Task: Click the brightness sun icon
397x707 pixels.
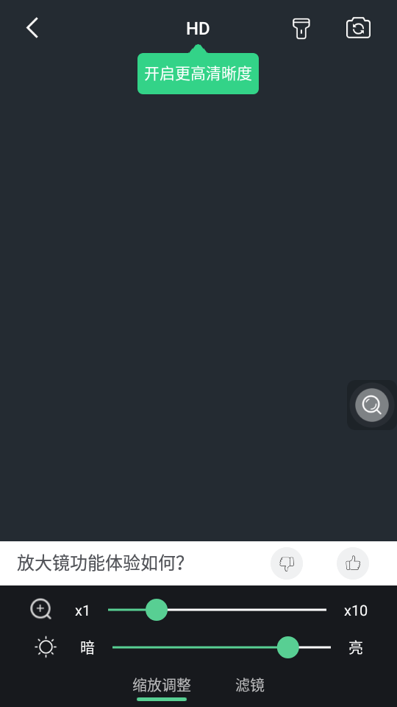Action: point(46,647)
